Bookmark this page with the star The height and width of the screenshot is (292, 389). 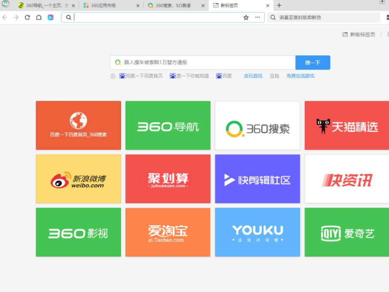246,17
